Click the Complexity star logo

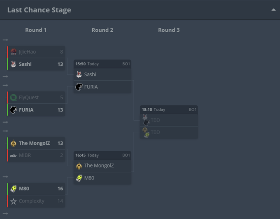[14, 201]
